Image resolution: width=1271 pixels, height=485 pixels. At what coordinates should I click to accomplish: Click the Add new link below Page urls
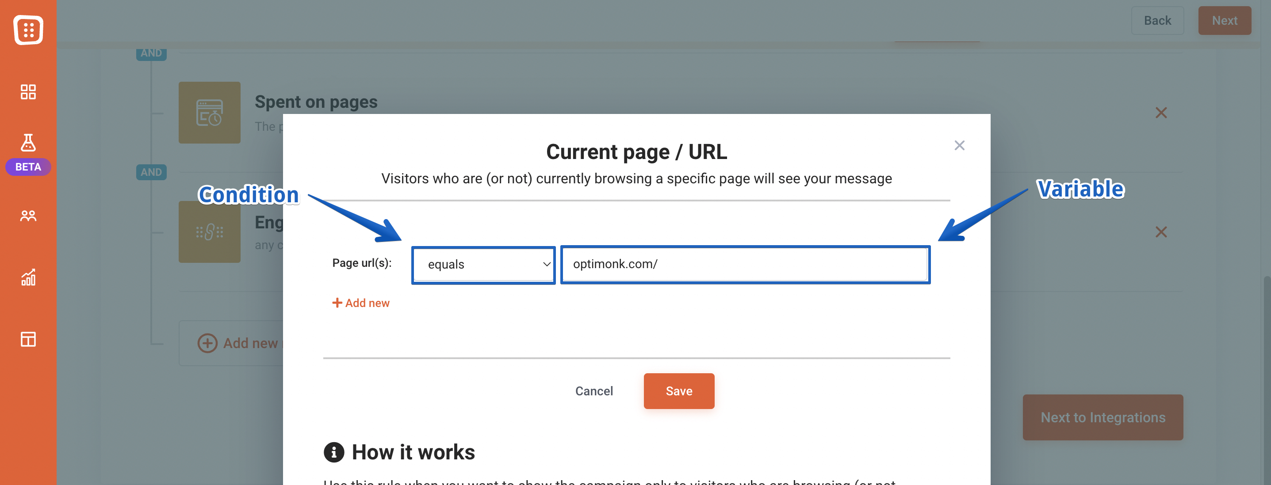tap(361, 303)
